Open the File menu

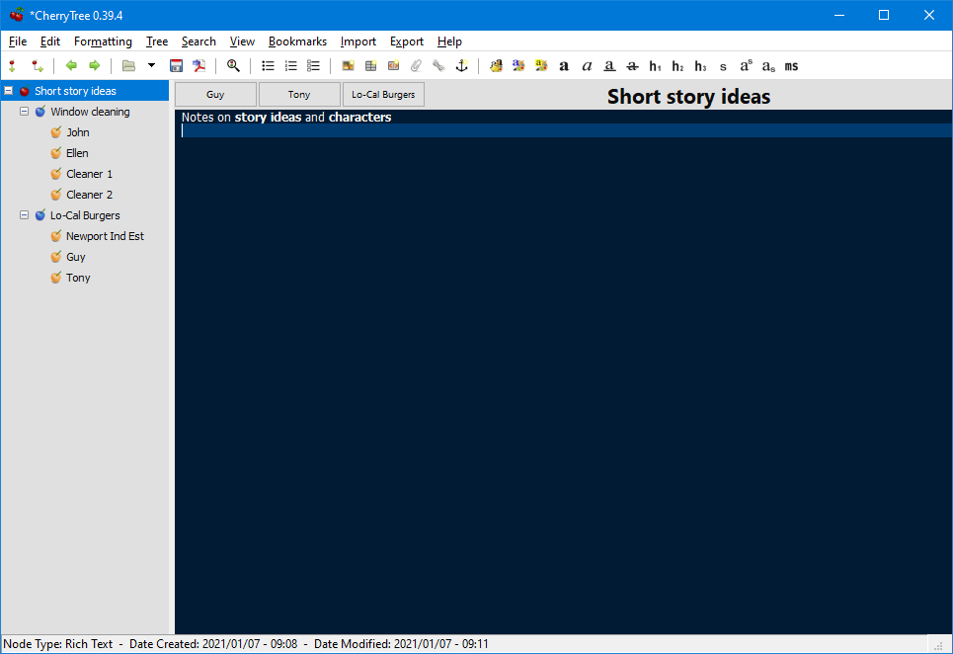[x=18, y=41]
